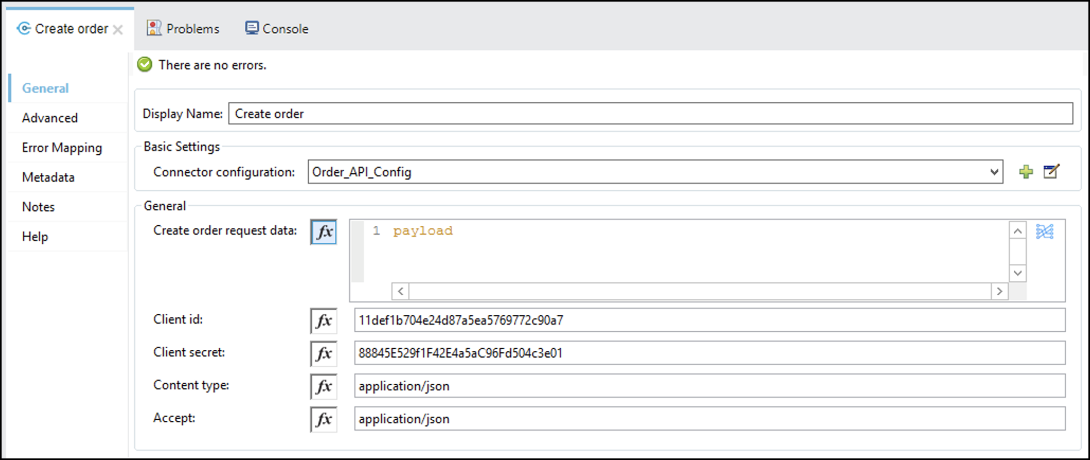Click the 'There are no errors.' message
This screenshot has height=460, width=1090.
(212, 65)
